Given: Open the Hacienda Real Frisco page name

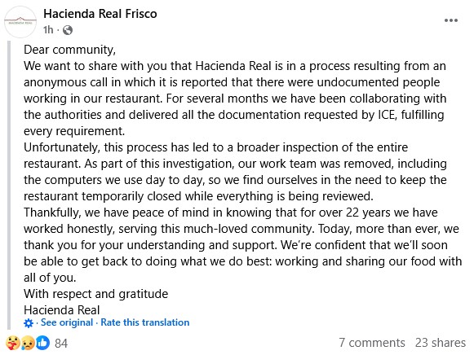Looking at the screenshot, I should tap(100, 14).
